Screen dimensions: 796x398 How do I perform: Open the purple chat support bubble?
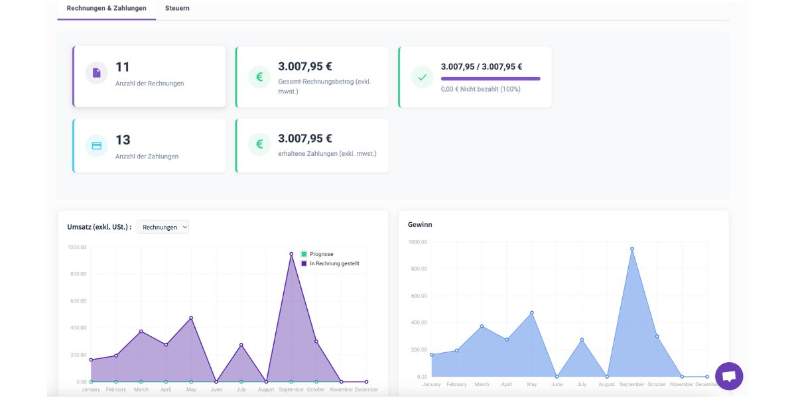730,376
